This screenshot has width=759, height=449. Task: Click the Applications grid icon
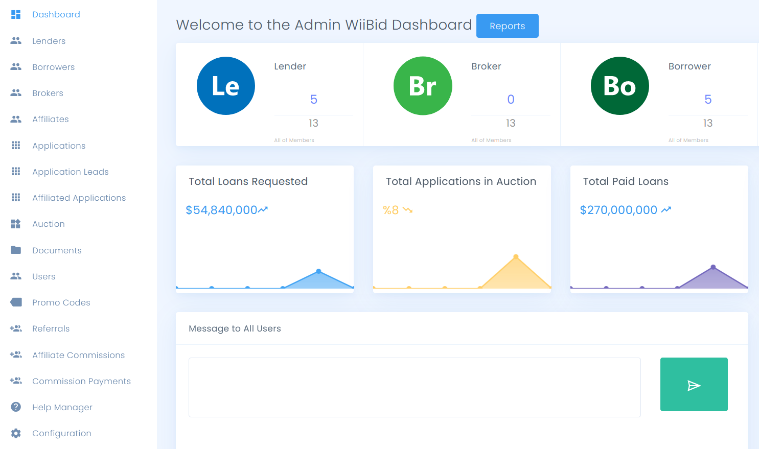[x=16, y=146]
